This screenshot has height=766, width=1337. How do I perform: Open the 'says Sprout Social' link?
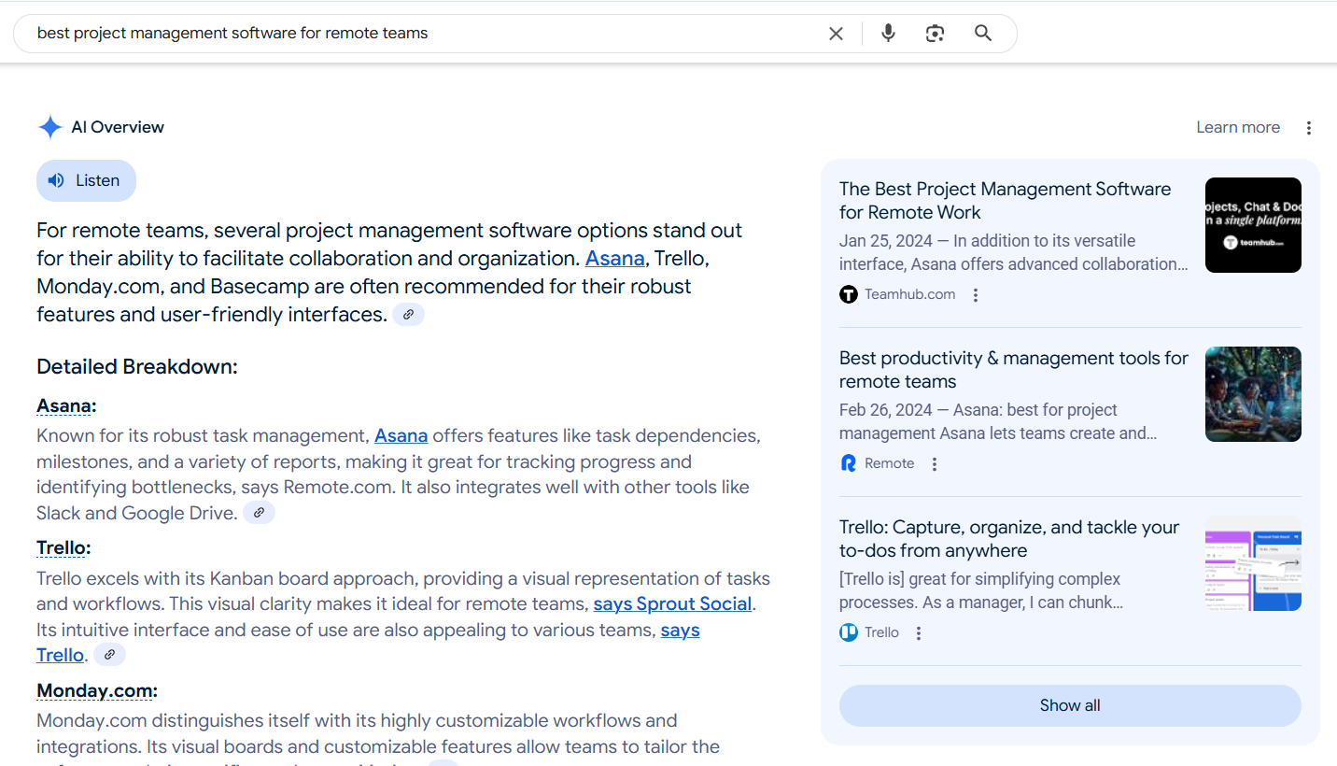[672, 603]
